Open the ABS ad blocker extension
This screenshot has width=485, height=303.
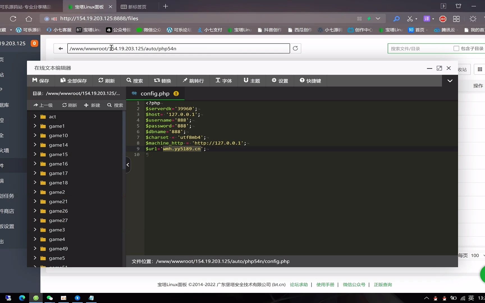pyautogui.click(x=443, y=19)
